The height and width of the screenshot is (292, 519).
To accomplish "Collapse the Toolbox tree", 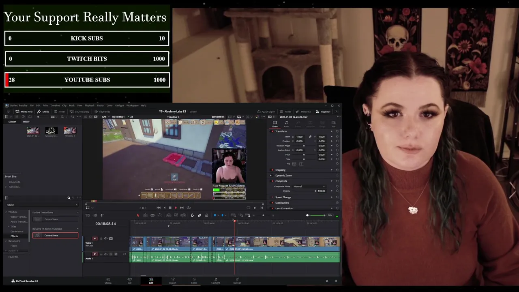I will coord(7,212).
